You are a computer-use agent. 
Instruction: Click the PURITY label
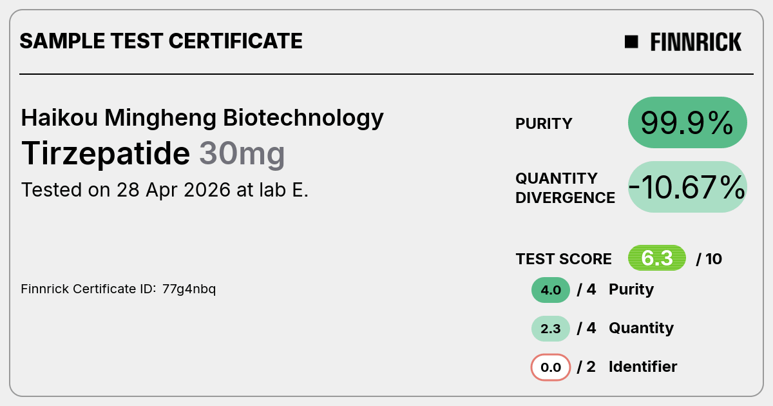click(544, 124)
